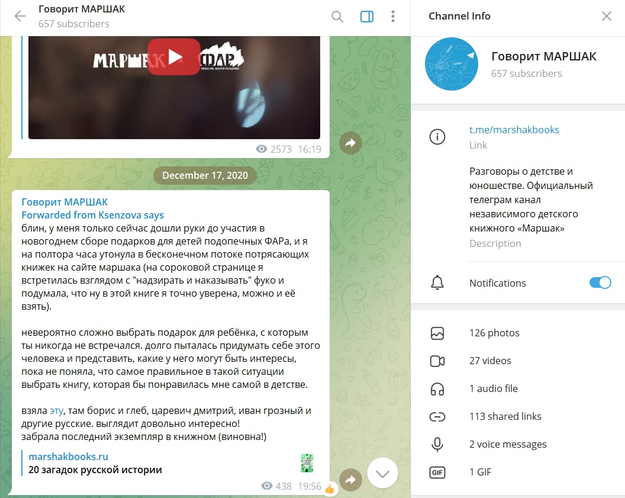Open the GIF icon entry
This screenshot has height=498, width=625.
(437, 473)
